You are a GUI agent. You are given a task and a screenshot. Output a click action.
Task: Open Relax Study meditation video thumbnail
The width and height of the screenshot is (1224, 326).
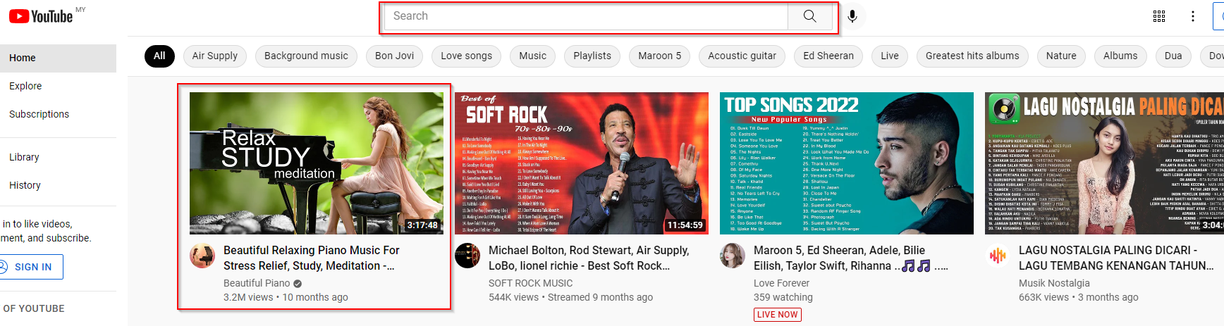tap(317, 163)
